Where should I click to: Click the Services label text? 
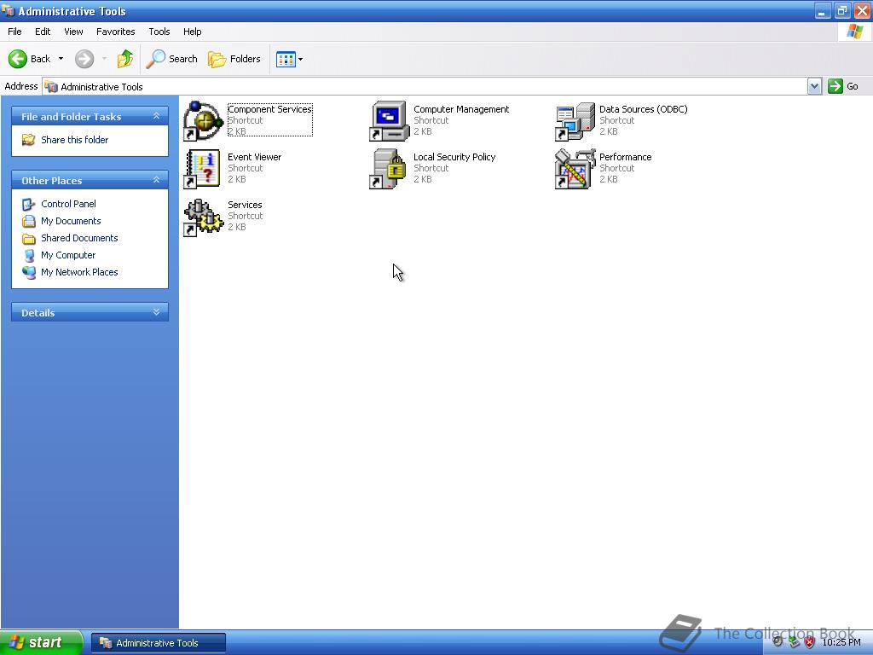click(245, 205)
